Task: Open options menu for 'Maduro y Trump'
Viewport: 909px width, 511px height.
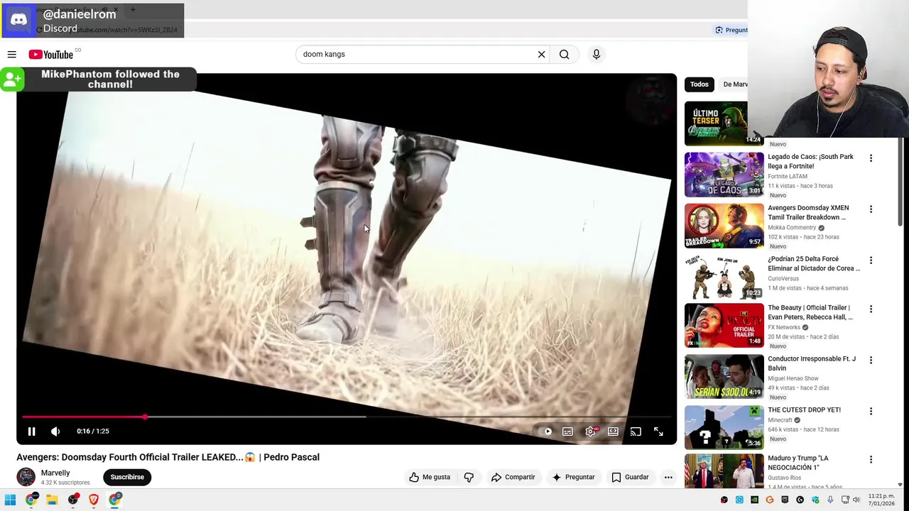Action: pos(871,460)
